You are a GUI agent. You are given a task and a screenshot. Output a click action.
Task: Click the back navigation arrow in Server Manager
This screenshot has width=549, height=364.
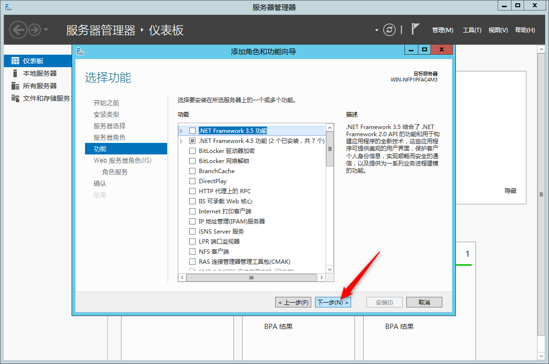18,30
